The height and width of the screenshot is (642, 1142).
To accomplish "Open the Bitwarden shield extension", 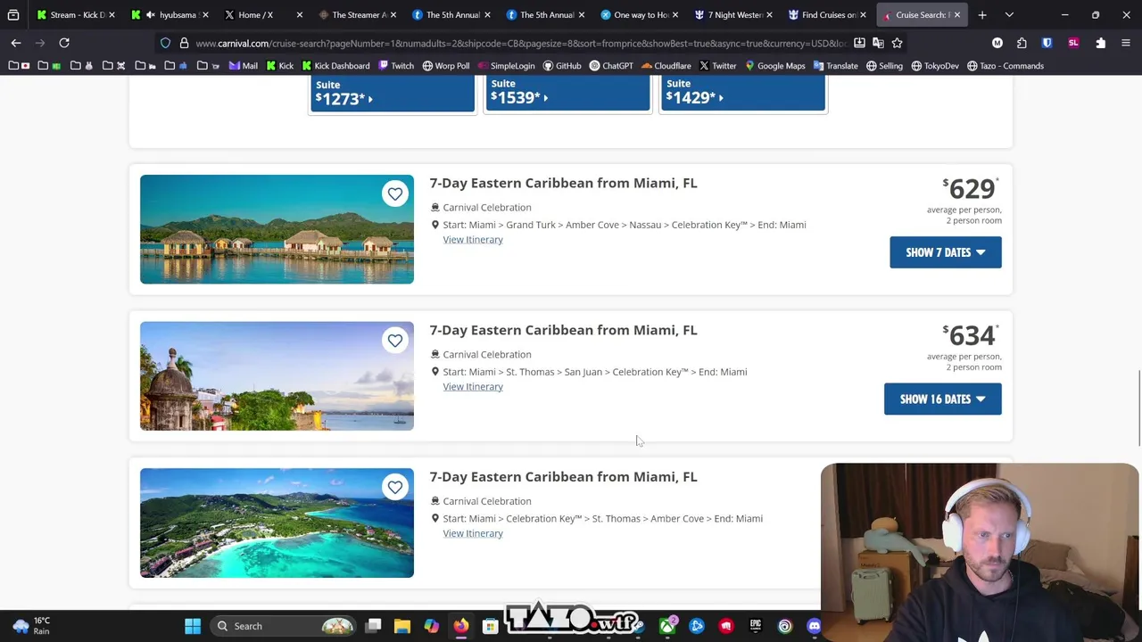I will [x=1047, y=43].
